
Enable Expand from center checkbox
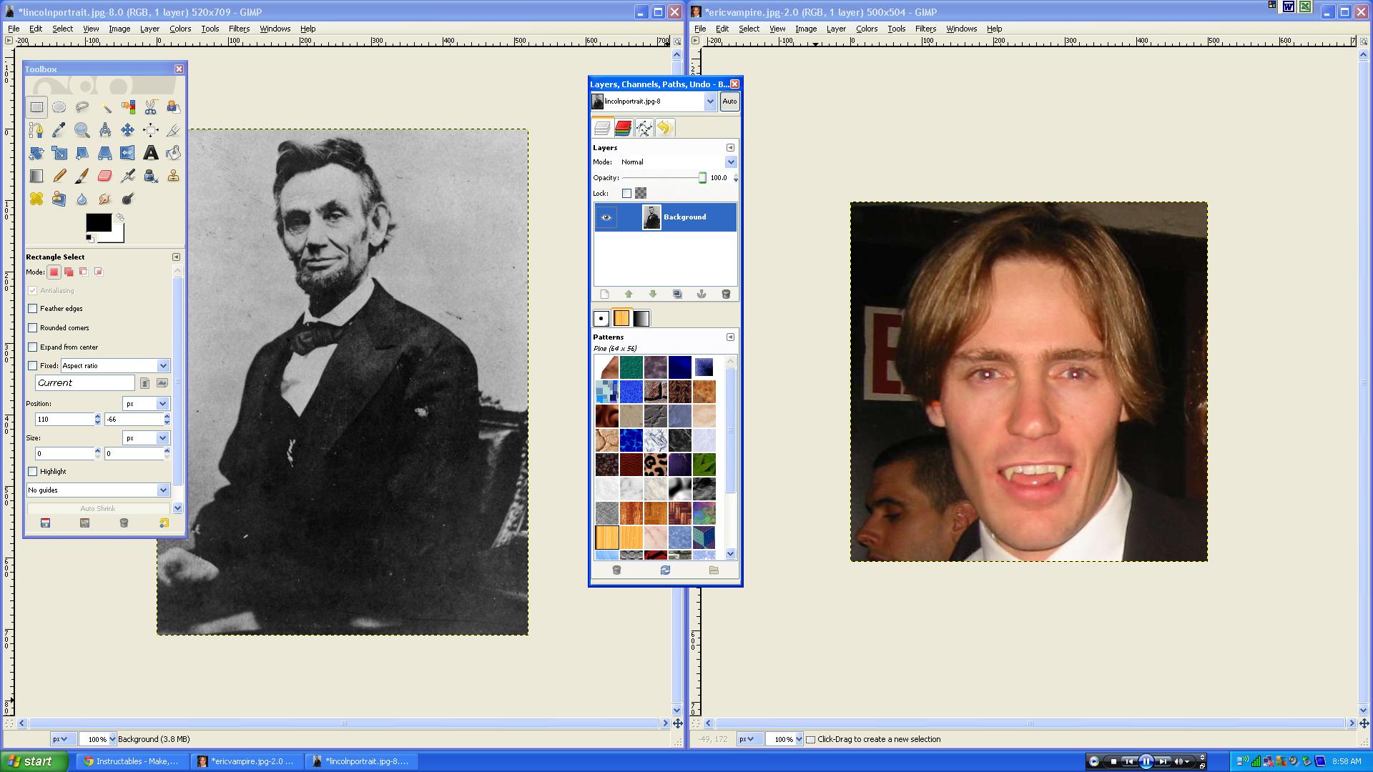[x=33, y=347]
